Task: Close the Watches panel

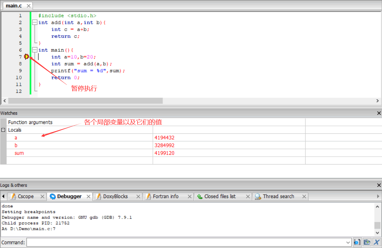Action: pos(379,113)
